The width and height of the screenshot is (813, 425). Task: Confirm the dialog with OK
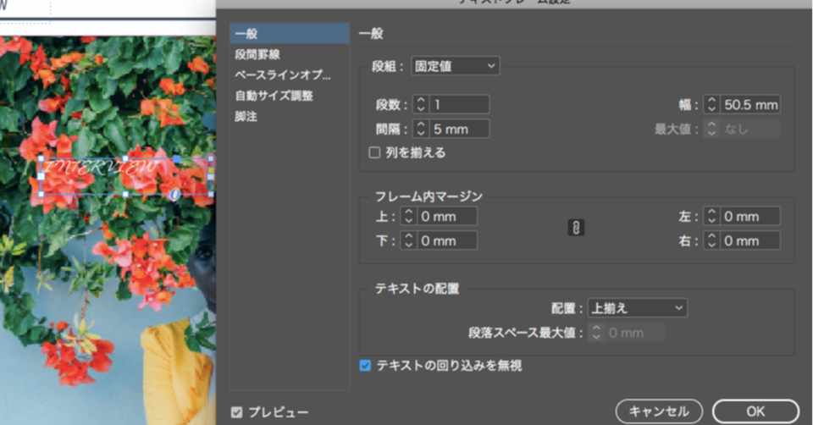pyautogui.click(x=755, y=411)
